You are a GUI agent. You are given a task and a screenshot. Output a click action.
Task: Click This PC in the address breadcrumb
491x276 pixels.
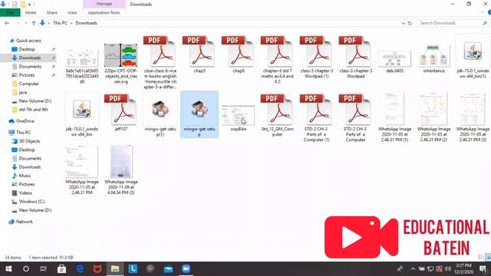pyautogui.click(x=60, y=23)
